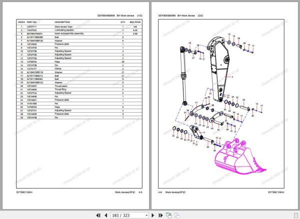Click the DESCRIPTION column header

(62, 22)
